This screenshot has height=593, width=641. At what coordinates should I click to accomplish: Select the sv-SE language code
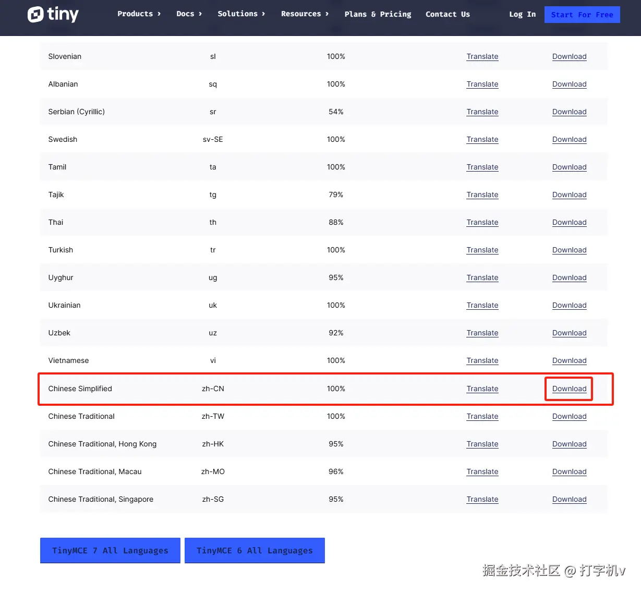[x=213, y=139]
